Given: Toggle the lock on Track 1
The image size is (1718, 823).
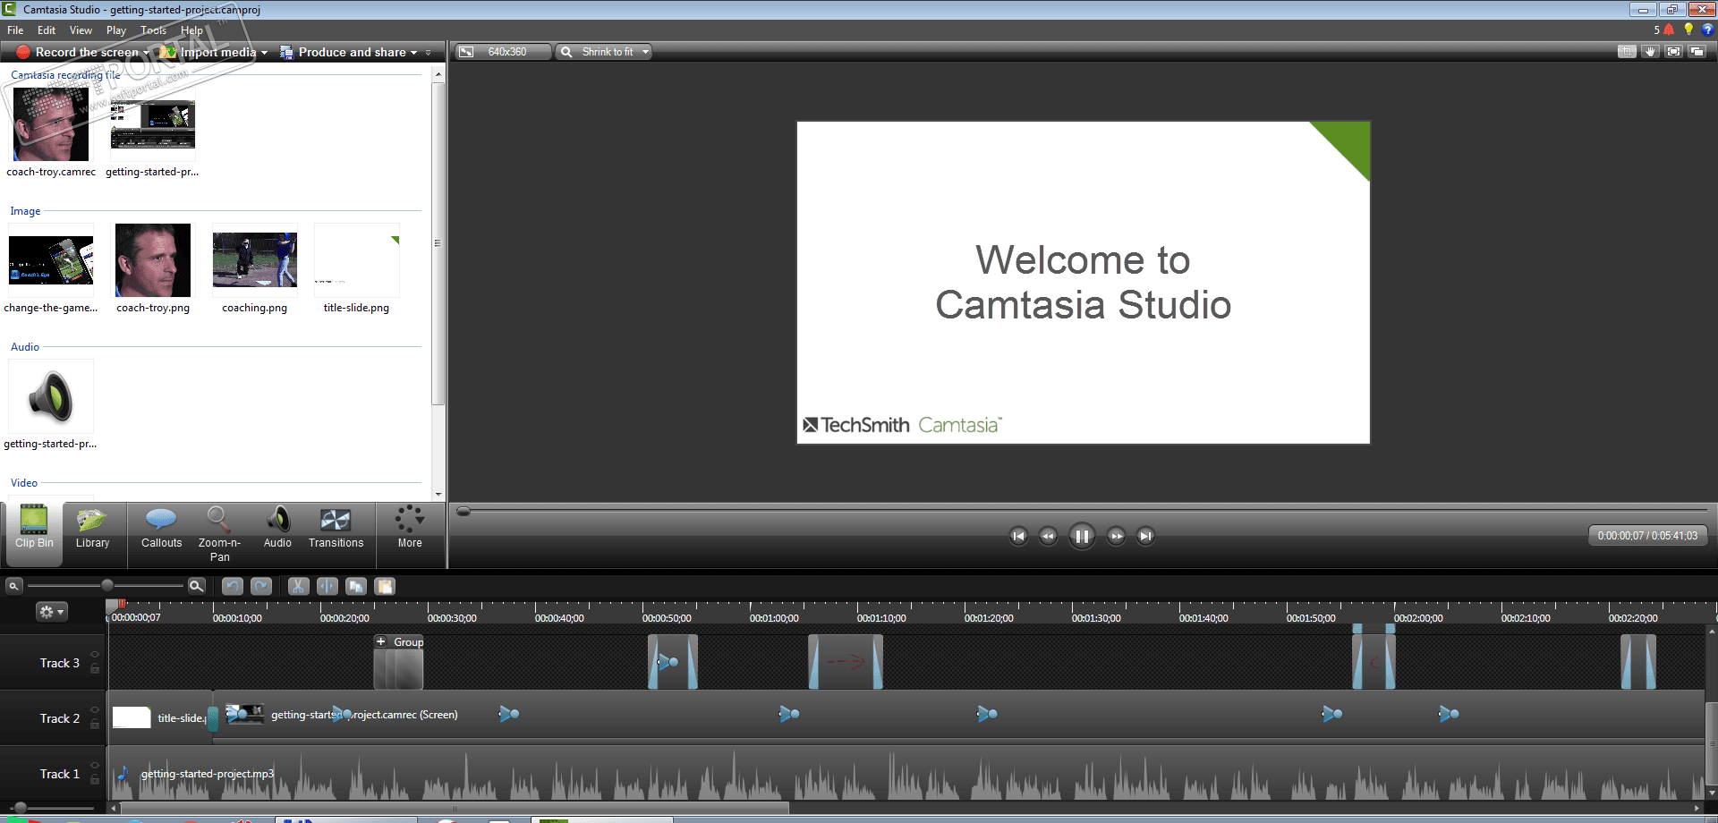Looking at the screenshot, I should coord(95,780).
